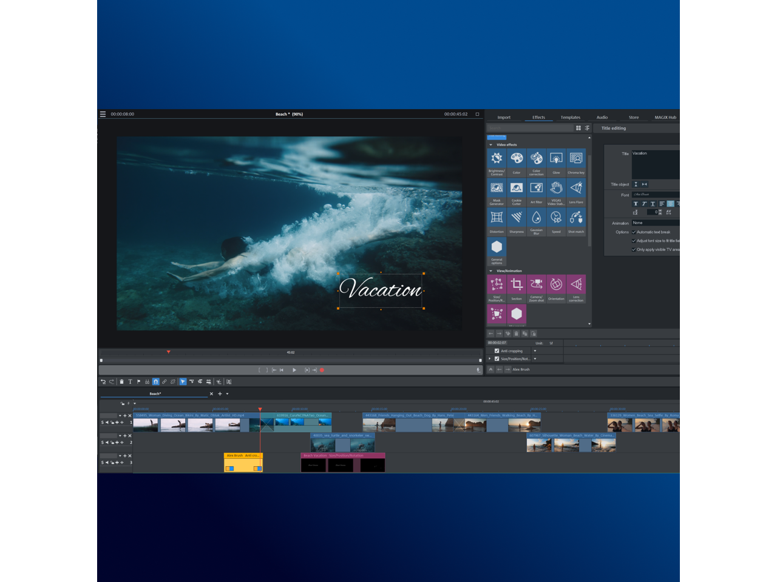777x582 pixels.
Task: Open the Animation dropdown set to None
Action: 655,223
